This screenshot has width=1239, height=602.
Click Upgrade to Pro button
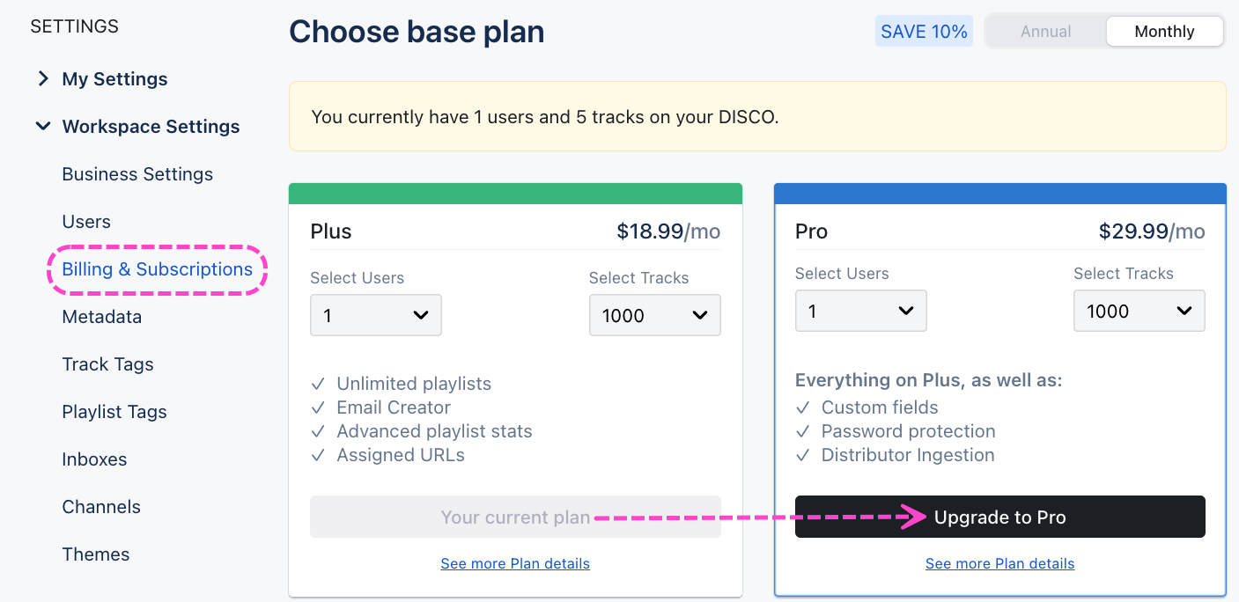point(999,518)
